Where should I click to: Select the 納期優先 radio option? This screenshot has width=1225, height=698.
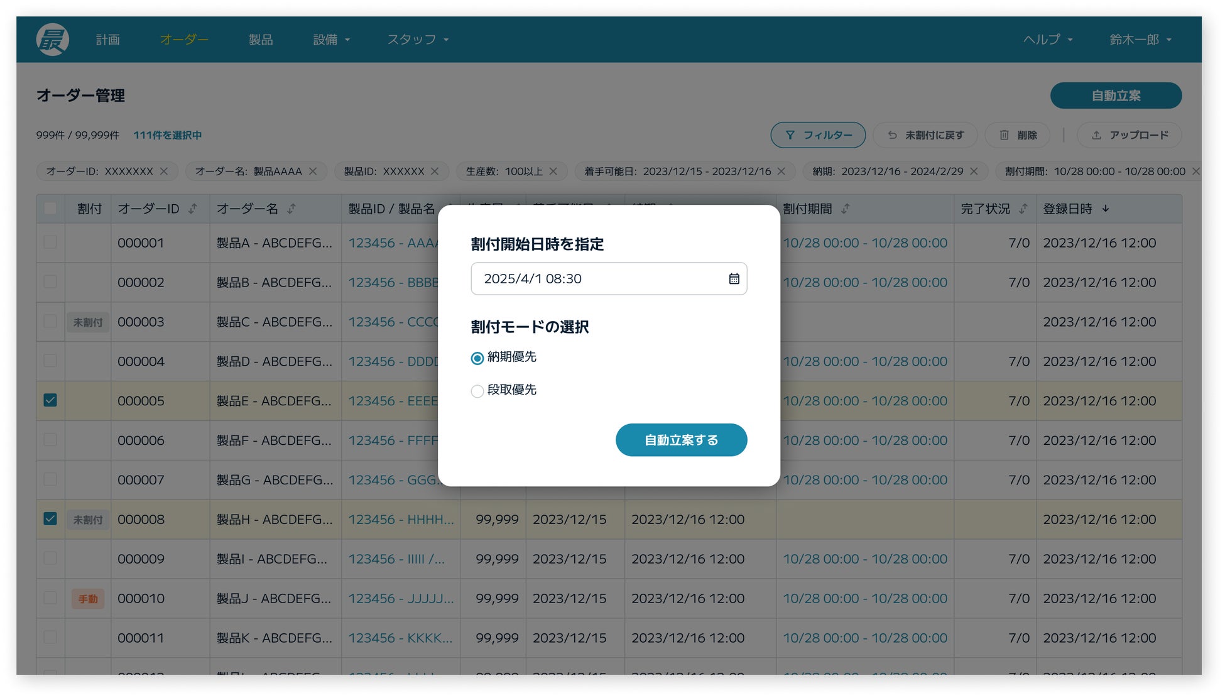tap(477, 358)
